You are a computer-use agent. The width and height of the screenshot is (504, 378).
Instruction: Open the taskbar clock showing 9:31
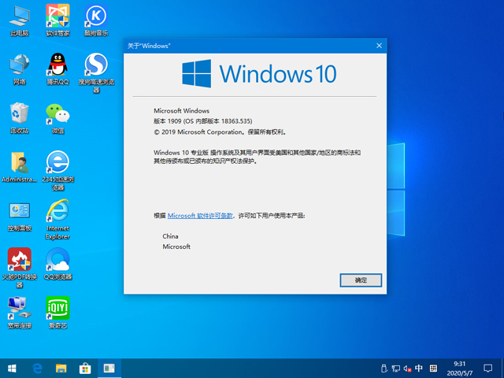click(460, 369)
